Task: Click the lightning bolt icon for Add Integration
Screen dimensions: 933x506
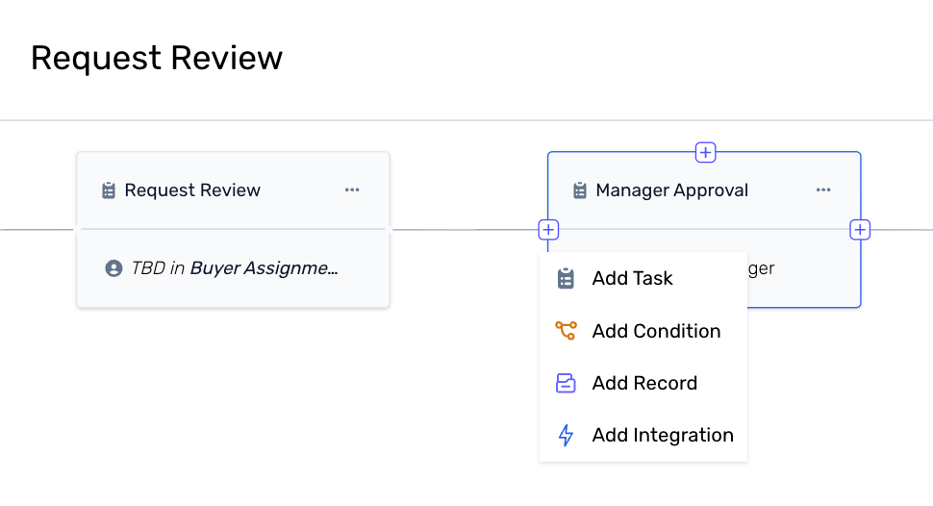Action: coord(566,436)
